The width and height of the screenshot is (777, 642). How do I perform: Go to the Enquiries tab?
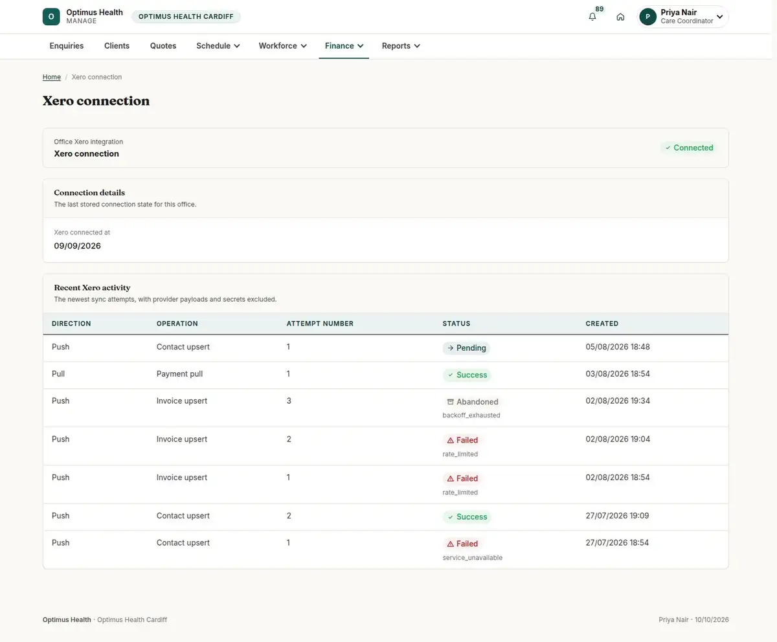click(67, 46)
